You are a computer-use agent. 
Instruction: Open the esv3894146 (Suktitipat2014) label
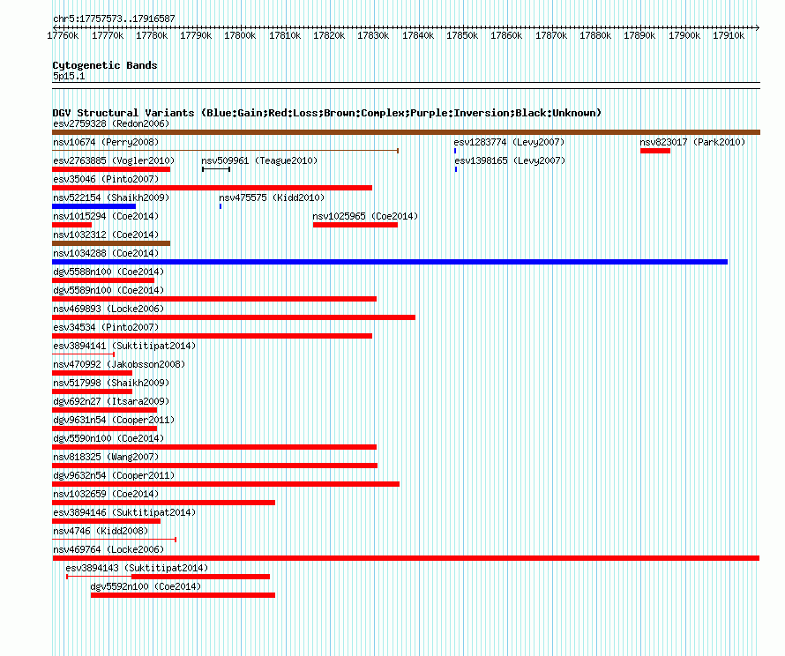pyautogui.click(x=124, y=512)
